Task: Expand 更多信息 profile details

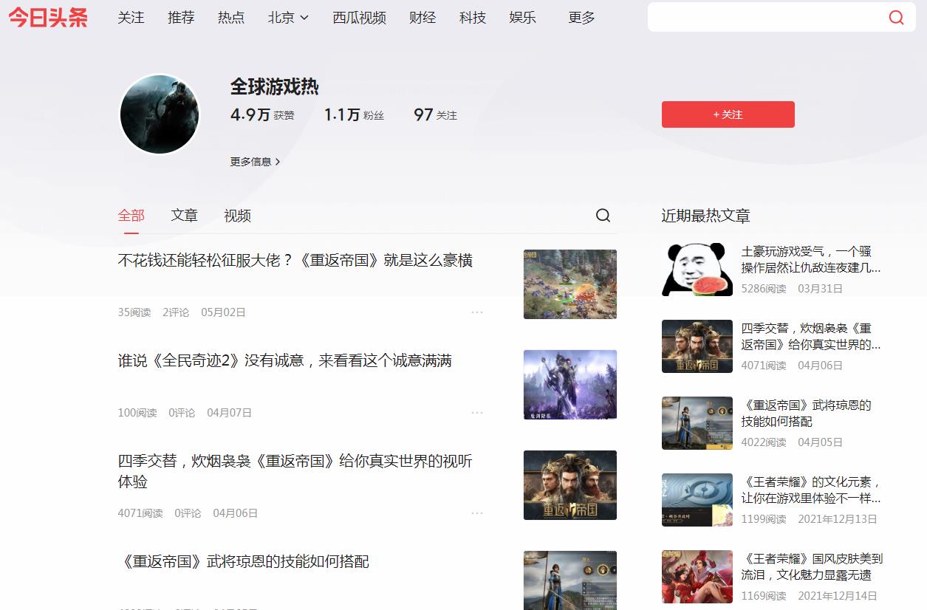Action: [x=255, y=162]
